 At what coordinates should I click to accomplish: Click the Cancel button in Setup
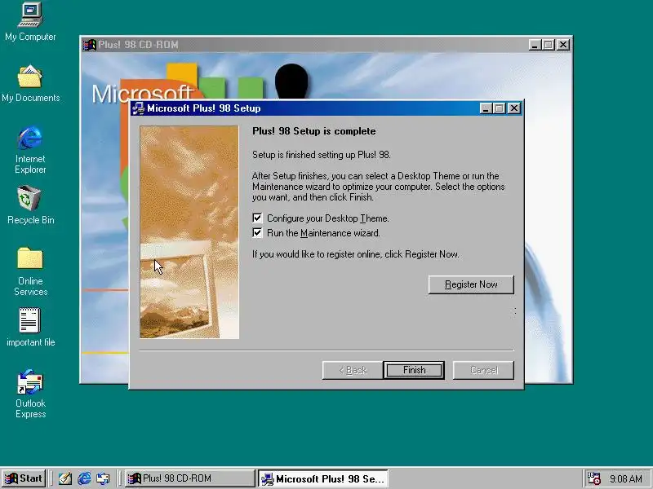(483, 370)
